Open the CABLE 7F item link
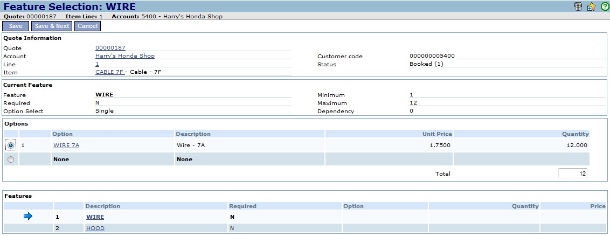Image resolution: width=610 pixels, height=236 pixels. click(109, 72)
